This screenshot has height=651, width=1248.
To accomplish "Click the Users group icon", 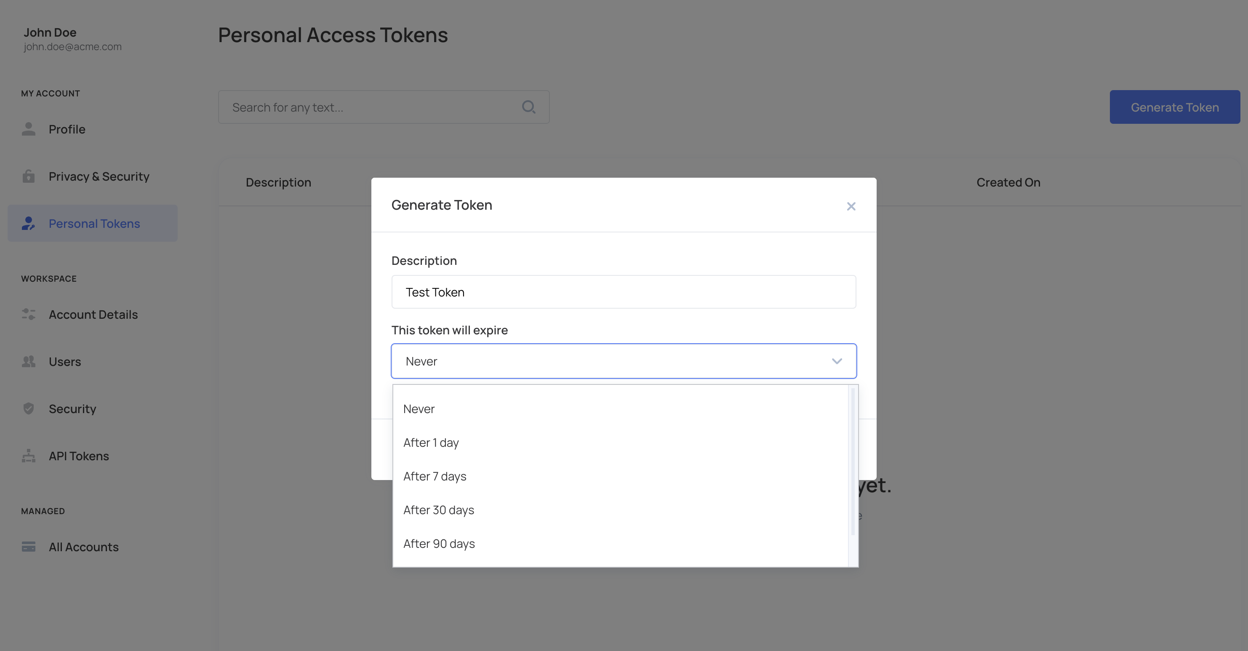I will (29, 361).
